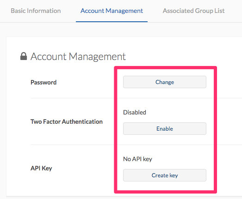Click the lock icon beside Account Management heading
Screen dimensions: 242x199
pos(24,56)
